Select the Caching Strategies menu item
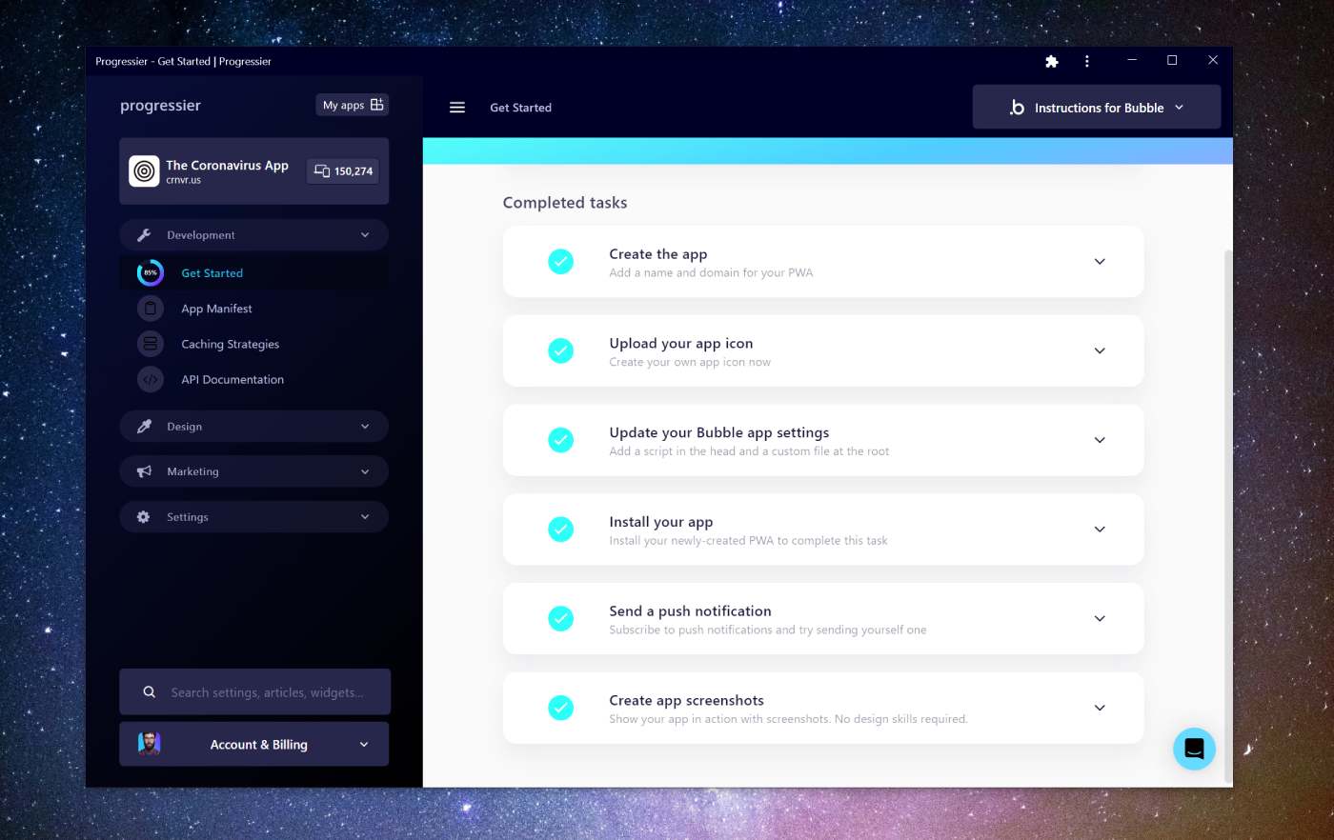This screenshot has height=840, width=1334. tap(231, 344)
